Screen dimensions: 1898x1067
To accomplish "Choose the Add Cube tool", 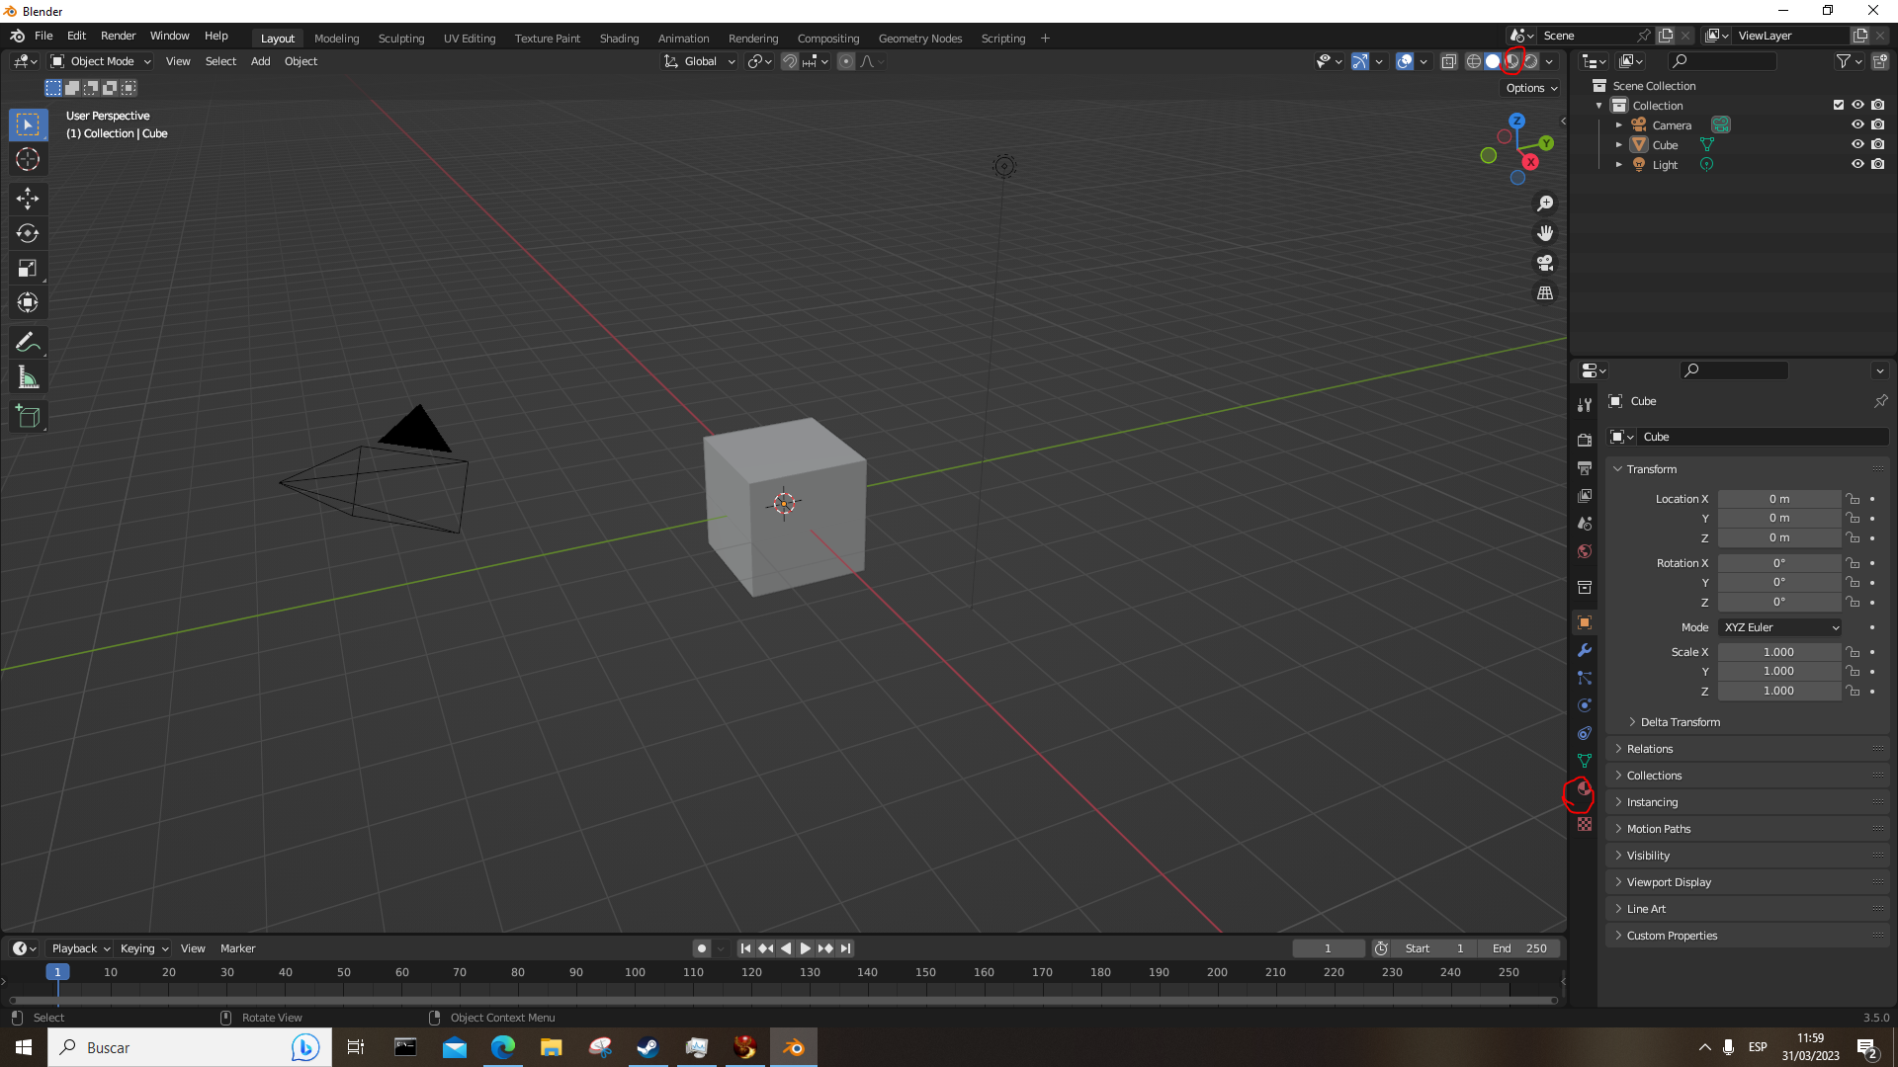I will (x=28, y=417).
